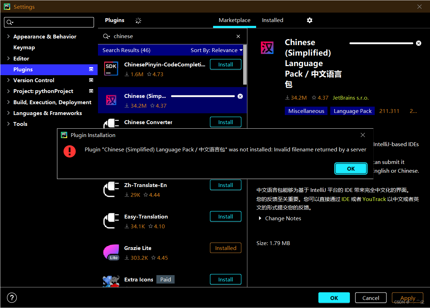The height and width of the screenshot is (308, 430).
Task: Click the Easy-Translation plug icon
Action: 111,221
